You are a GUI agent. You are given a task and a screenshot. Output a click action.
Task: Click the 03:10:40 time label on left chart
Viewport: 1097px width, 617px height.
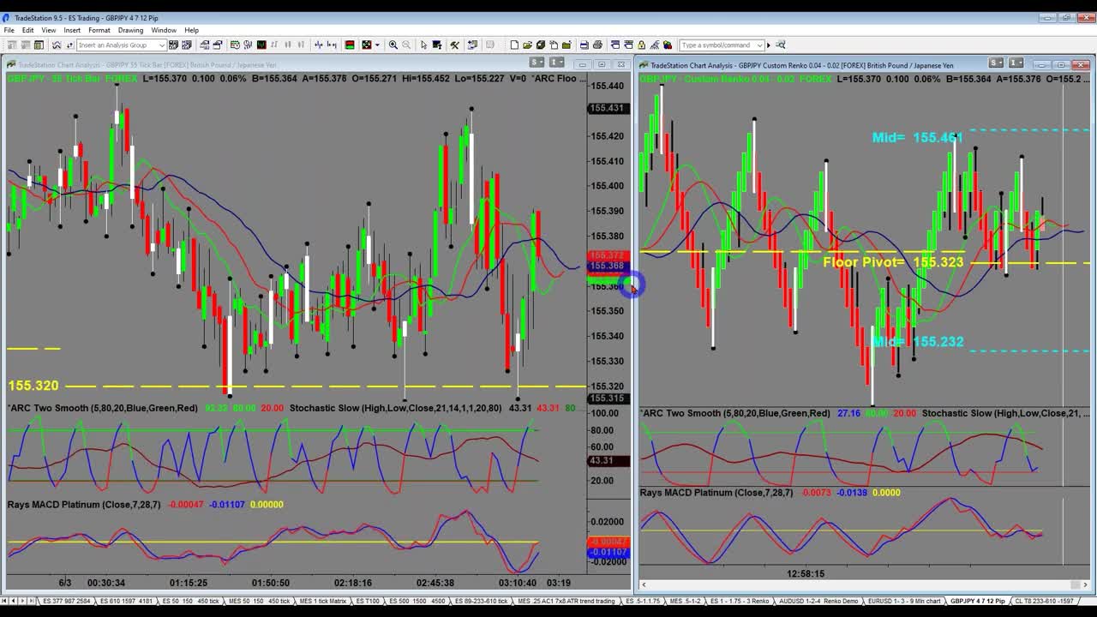(x=517, y=583)
